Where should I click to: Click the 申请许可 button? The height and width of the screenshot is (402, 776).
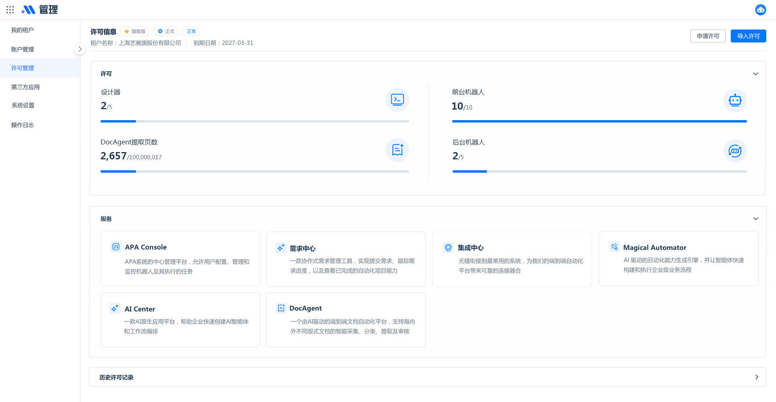[708, 36]
